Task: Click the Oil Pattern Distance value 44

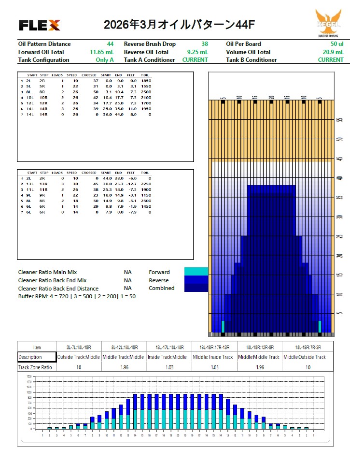Action: click(x=110, y=44)
